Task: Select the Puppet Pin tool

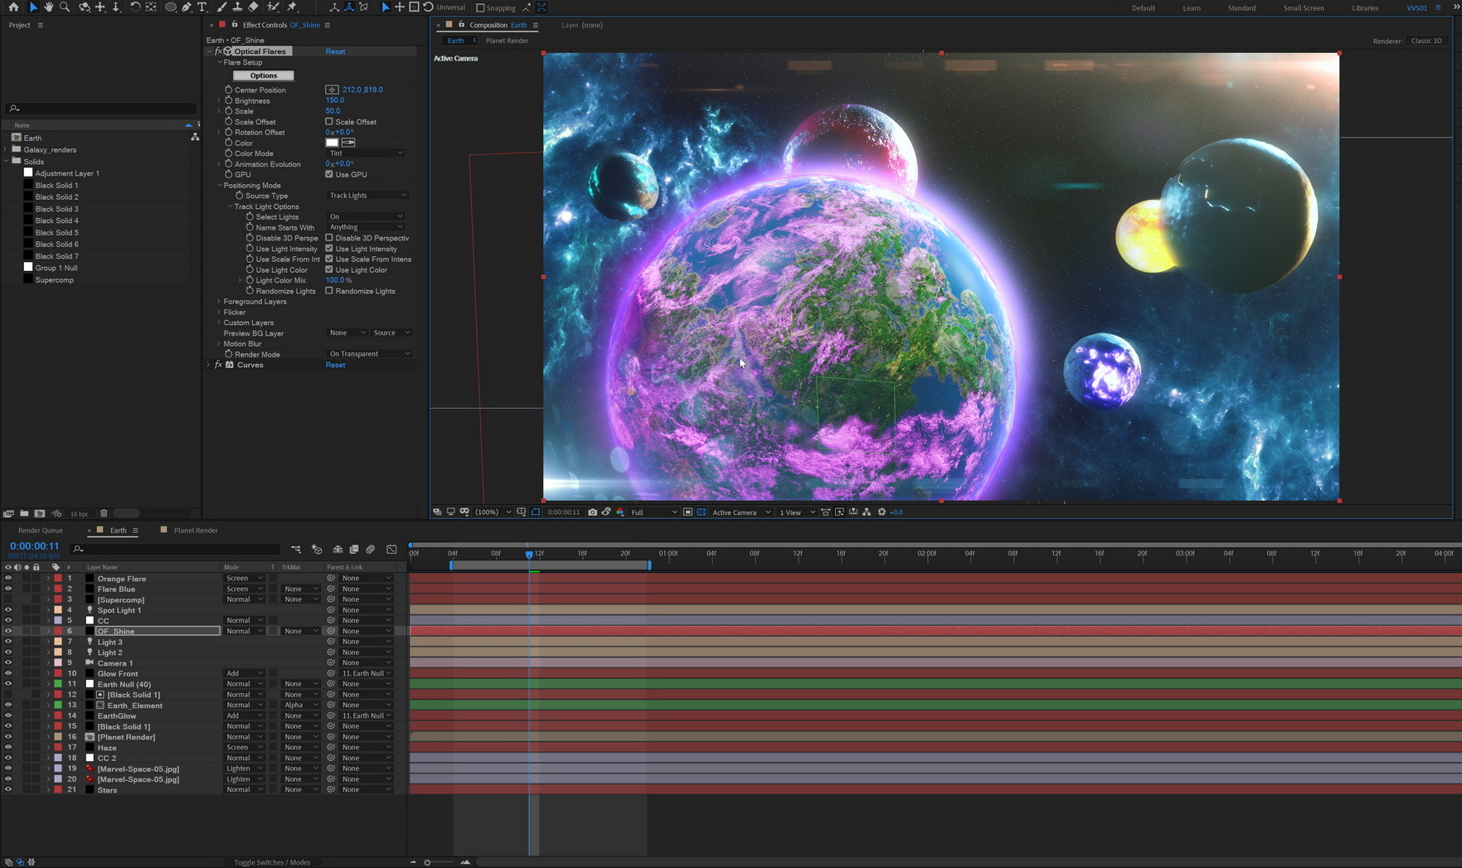Action: [292, 7]
